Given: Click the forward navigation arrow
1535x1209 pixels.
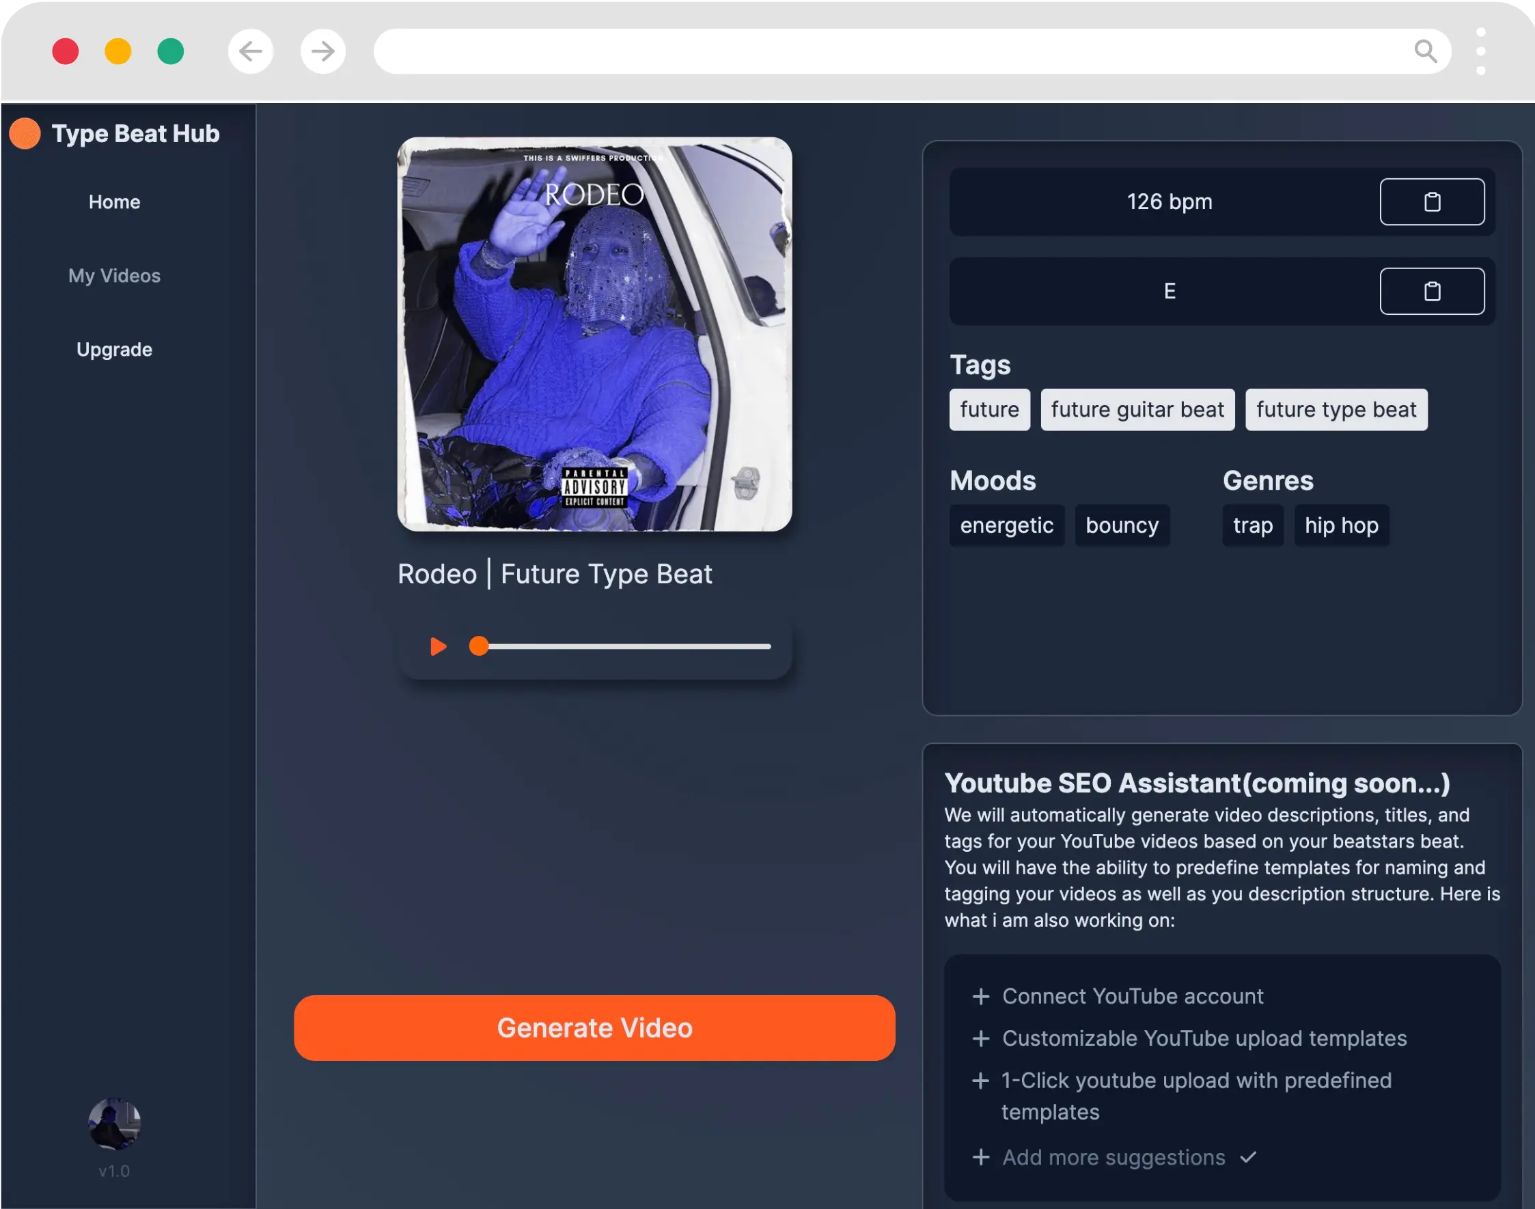Looking at the screenshot, I should tap(323, 51).
